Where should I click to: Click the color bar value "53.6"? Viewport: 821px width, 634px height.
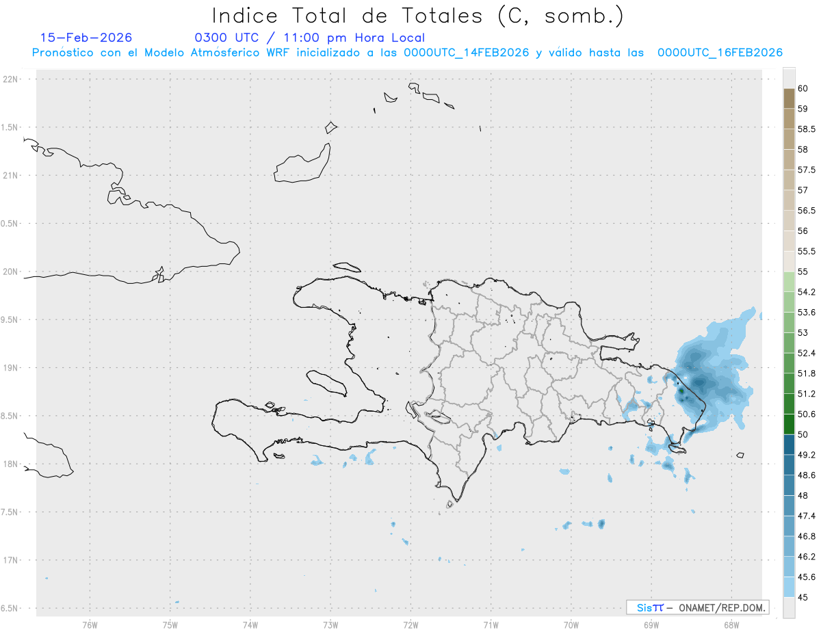pos(807,313)
